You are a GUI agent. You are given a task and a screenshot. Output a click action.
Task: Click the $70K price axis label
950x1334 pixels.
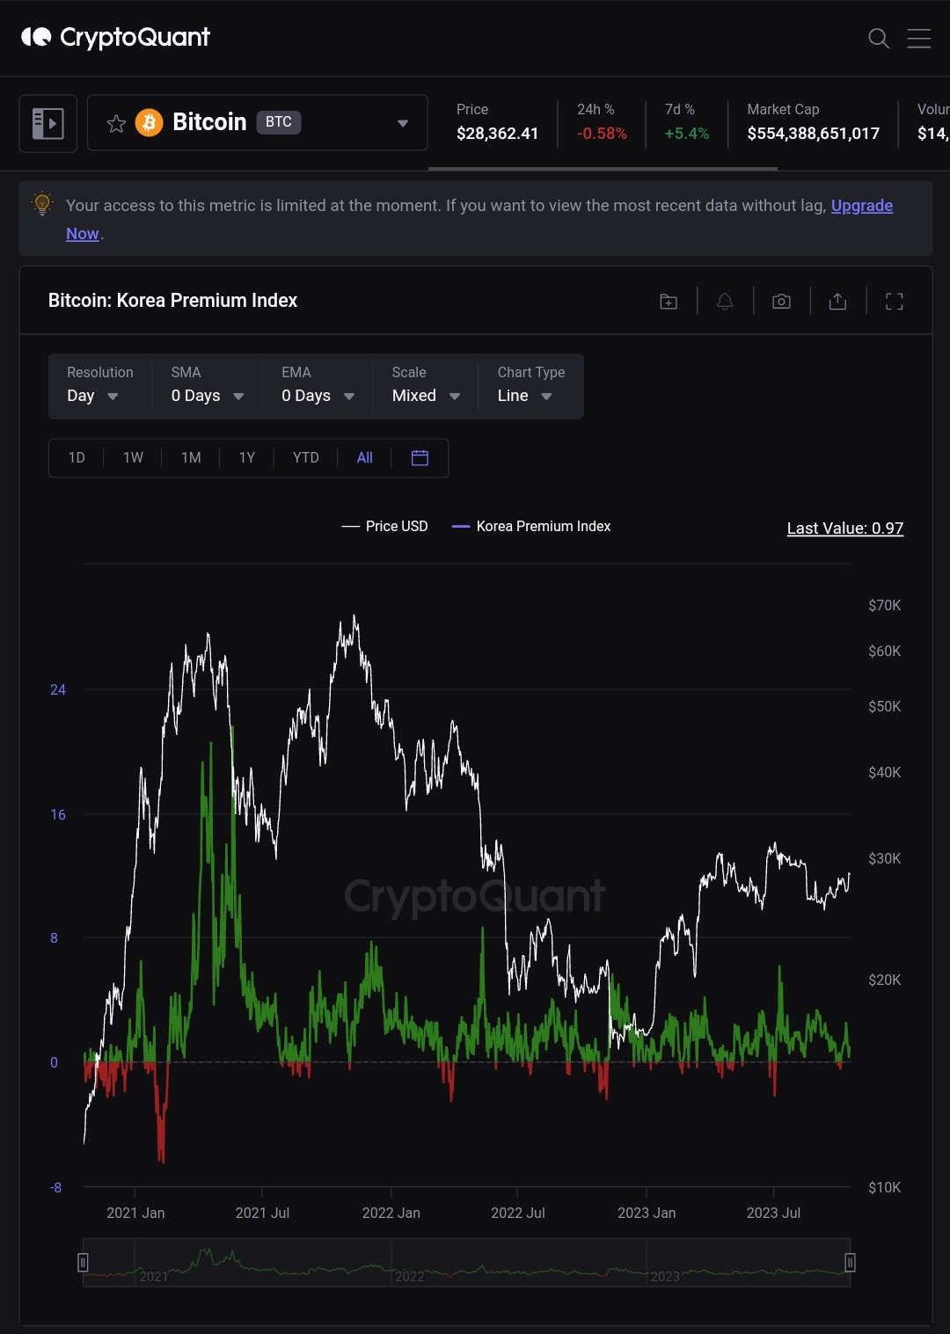coord(884,605)
